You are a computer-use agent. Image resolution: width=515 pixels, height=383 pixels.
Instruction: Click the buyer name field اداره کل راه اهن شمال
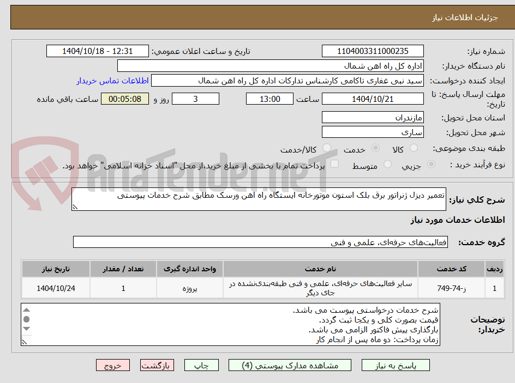(x=270, y=66)
